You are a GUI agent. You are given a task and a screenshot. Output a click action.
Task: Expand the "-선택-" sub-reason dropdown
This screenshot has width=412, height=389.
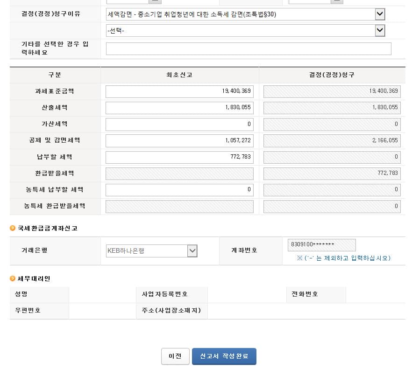click(x=245, y=31)
